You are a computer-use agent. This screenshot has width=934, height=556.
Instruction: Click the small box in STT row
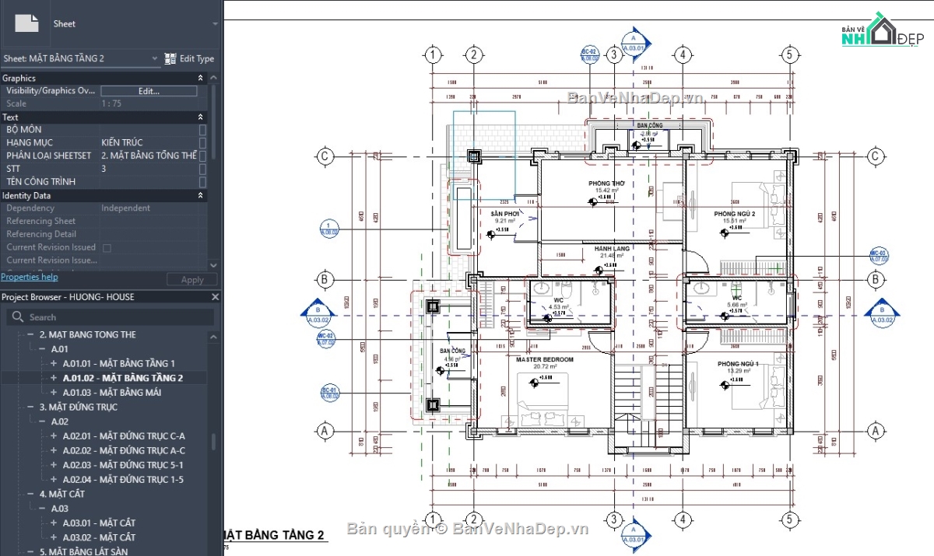(203, 169)
